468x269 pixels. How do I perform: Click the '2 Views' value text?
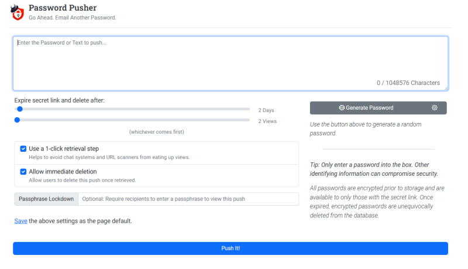[x=267, y=121]
